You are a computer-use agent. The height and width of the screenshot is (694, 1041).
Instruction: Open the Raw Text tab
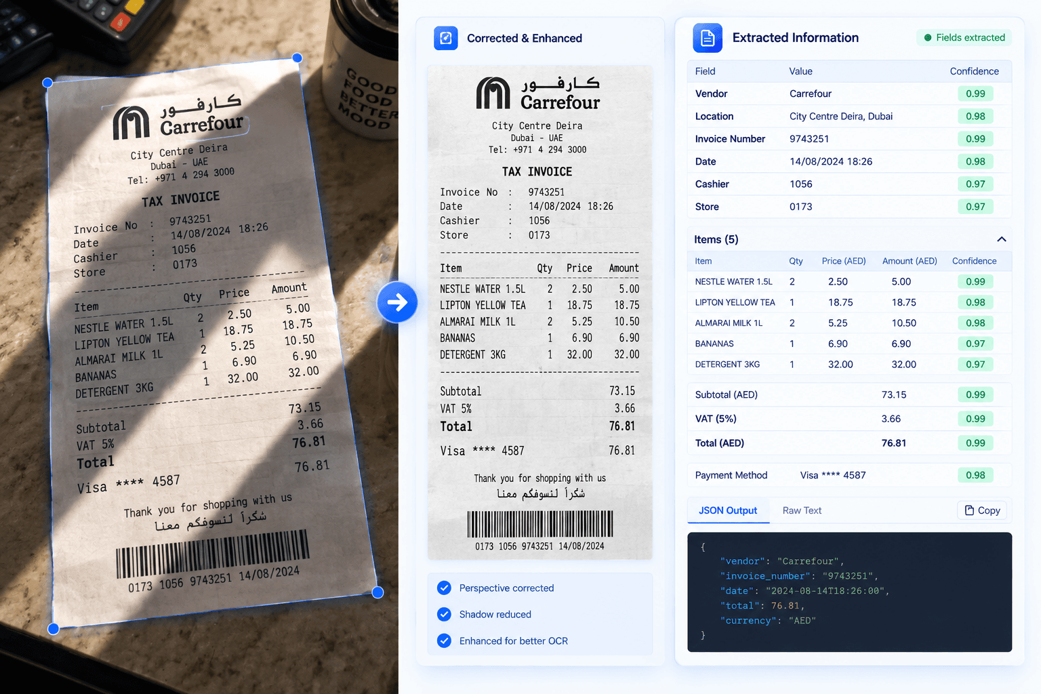click(802, 510)
